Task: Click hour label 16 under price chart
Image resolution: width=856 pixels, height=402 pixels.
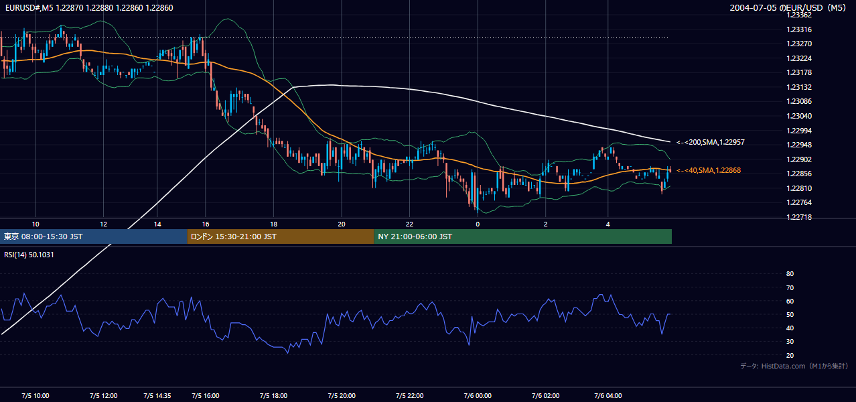Action: pos(205,224)
